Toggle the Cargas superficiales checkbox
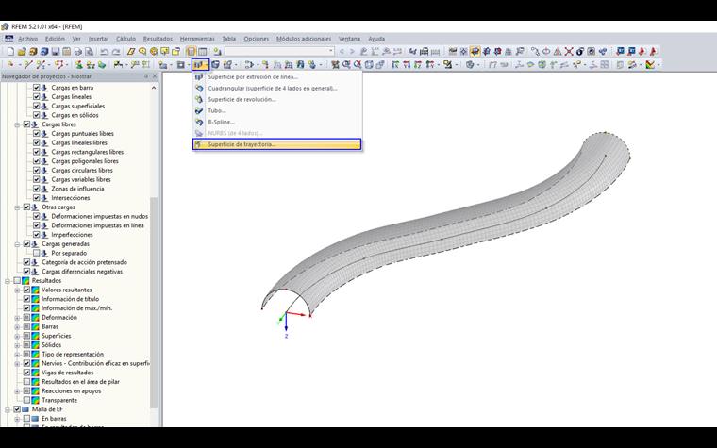Viewport: 717px width, 448px height. pyautogui.click(x=37, y=106)
